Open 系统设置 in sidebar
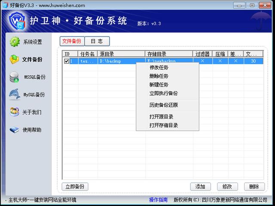Viewport: 275px width, 206px height. pyautogui.click(x=33, y=42)
